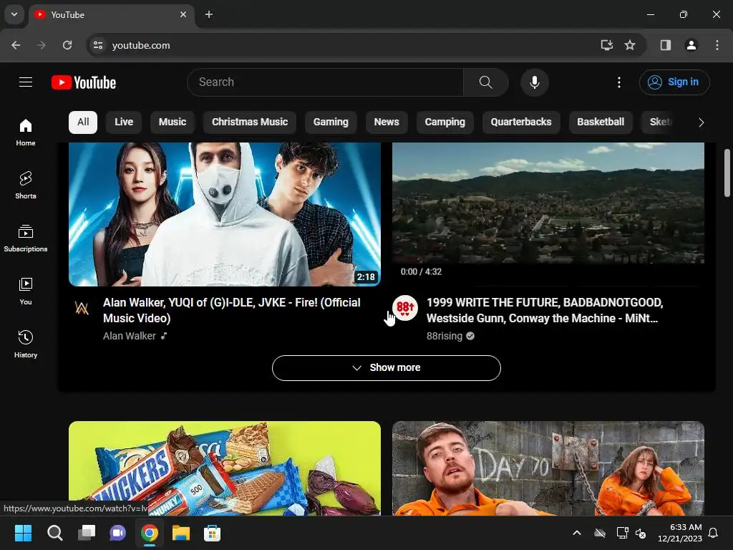
Task: Select the All filter chip
Action: pyautogui.click(x=83, y=122)
